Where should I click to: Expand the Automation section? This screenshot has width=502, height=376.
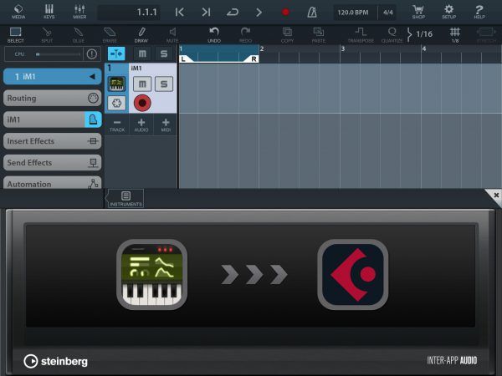pyautogui.click(x=53, y=182)
